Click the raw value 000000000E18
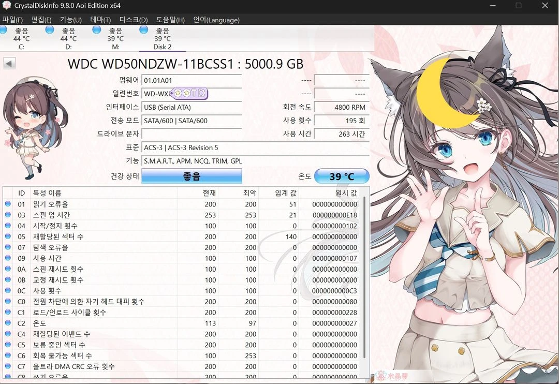Image resolution: width=559 pixels, height=385 pixels. tap(335, 215)
